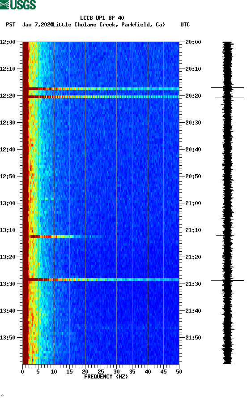Click the 21:00 UTC time label
Image resolution: width=247 pixels, height=400 pixels.
[193, 203]
